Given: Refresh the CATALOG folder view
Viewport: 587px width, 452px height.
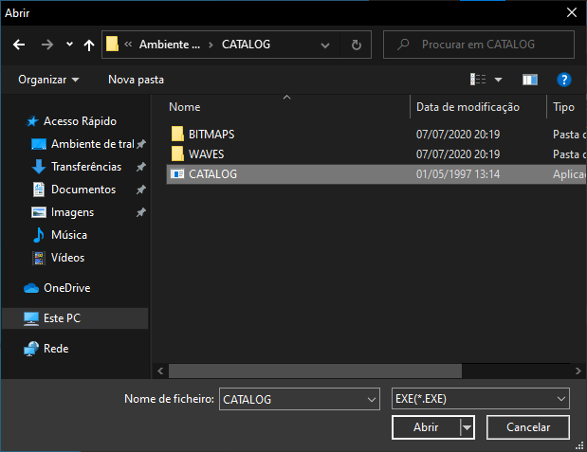Looking at the screenshot, I should [x=356, y=45].
